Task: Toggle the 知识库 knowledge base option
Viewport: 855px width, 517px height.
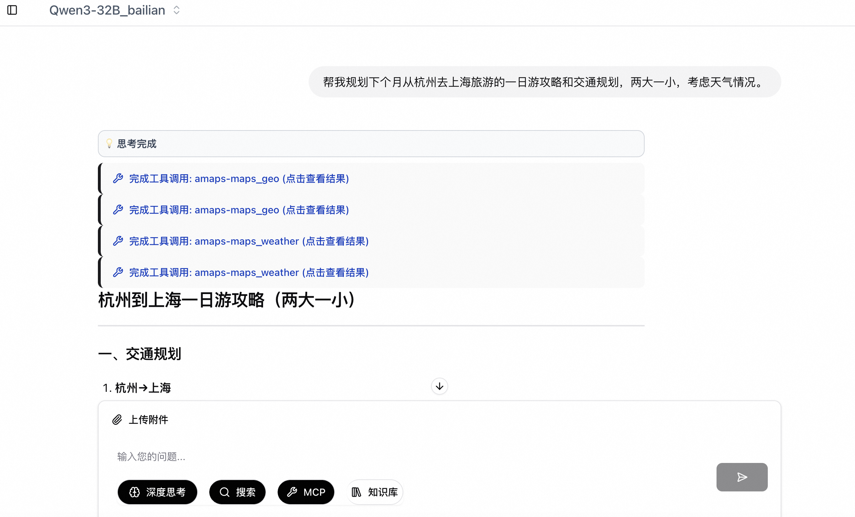Action: click(375, 492)
